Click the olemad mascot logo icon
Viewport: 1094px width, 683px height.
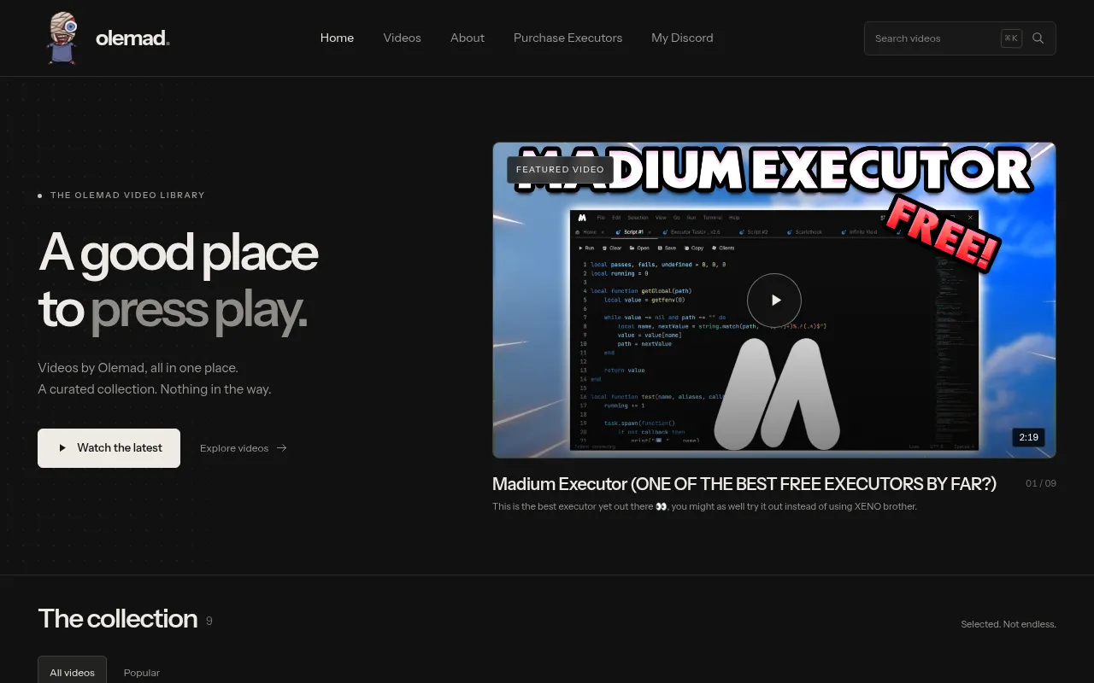(x=62, y=38)
